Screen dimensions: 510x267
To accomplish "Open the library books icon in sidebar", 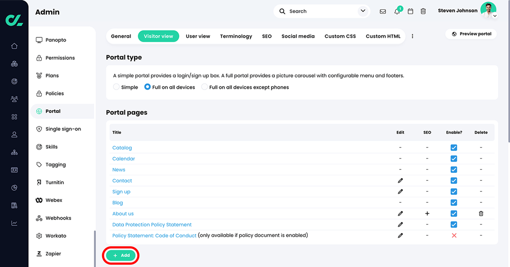I will click(x=14, y=205).
